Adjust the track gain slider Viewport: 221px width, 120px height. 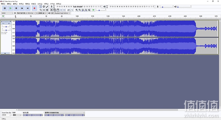coord(6,27)
